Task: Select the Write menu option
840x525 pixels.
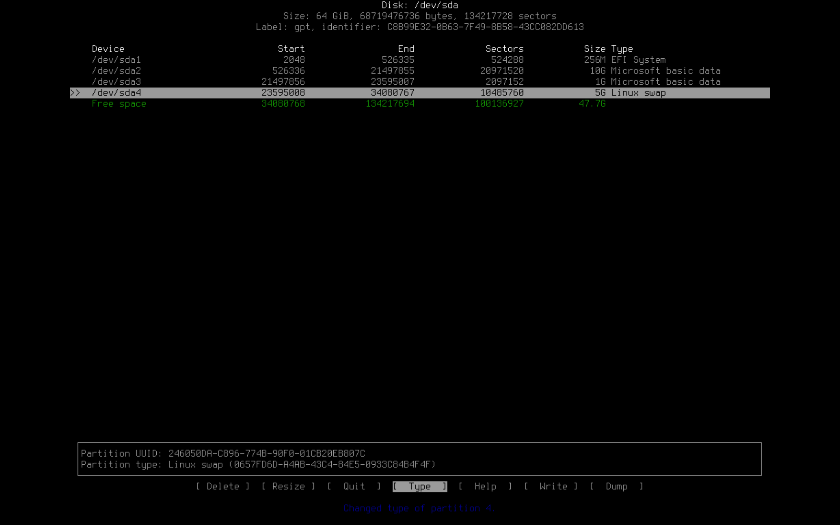Action: click(553, 487)
